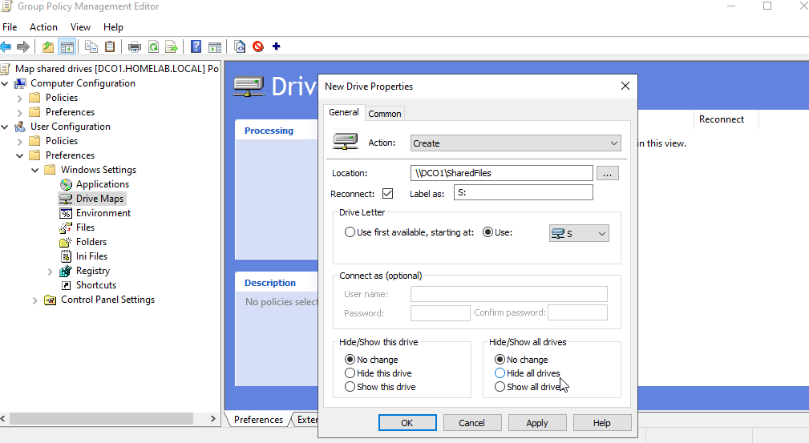Click the Folders node icon
The image size is (809, 443).
click(x=66, y=242)
